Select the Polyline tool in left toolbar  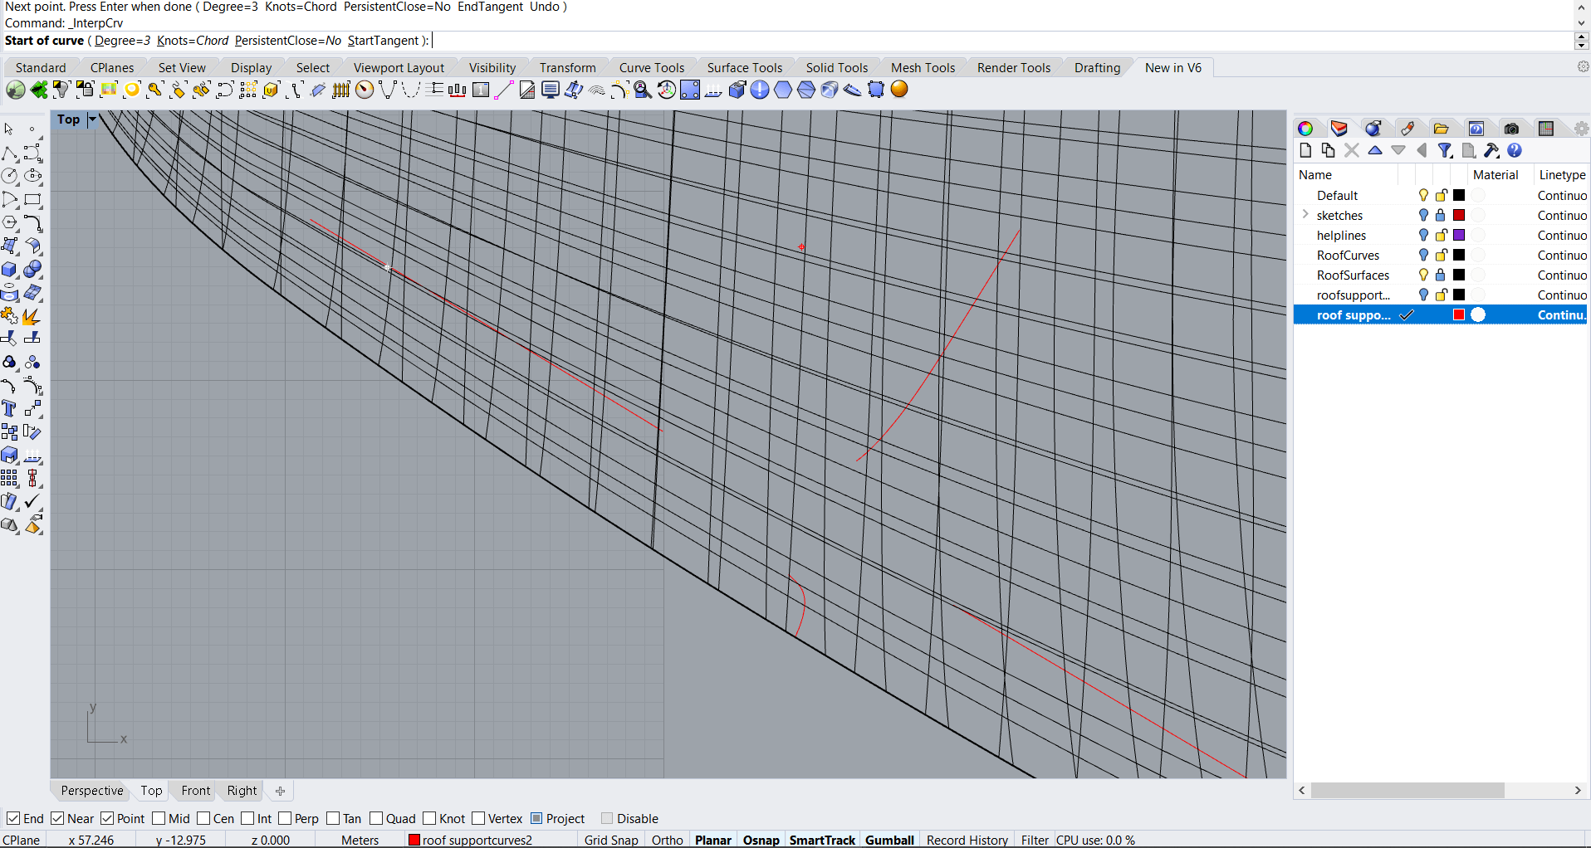[10, 154]
